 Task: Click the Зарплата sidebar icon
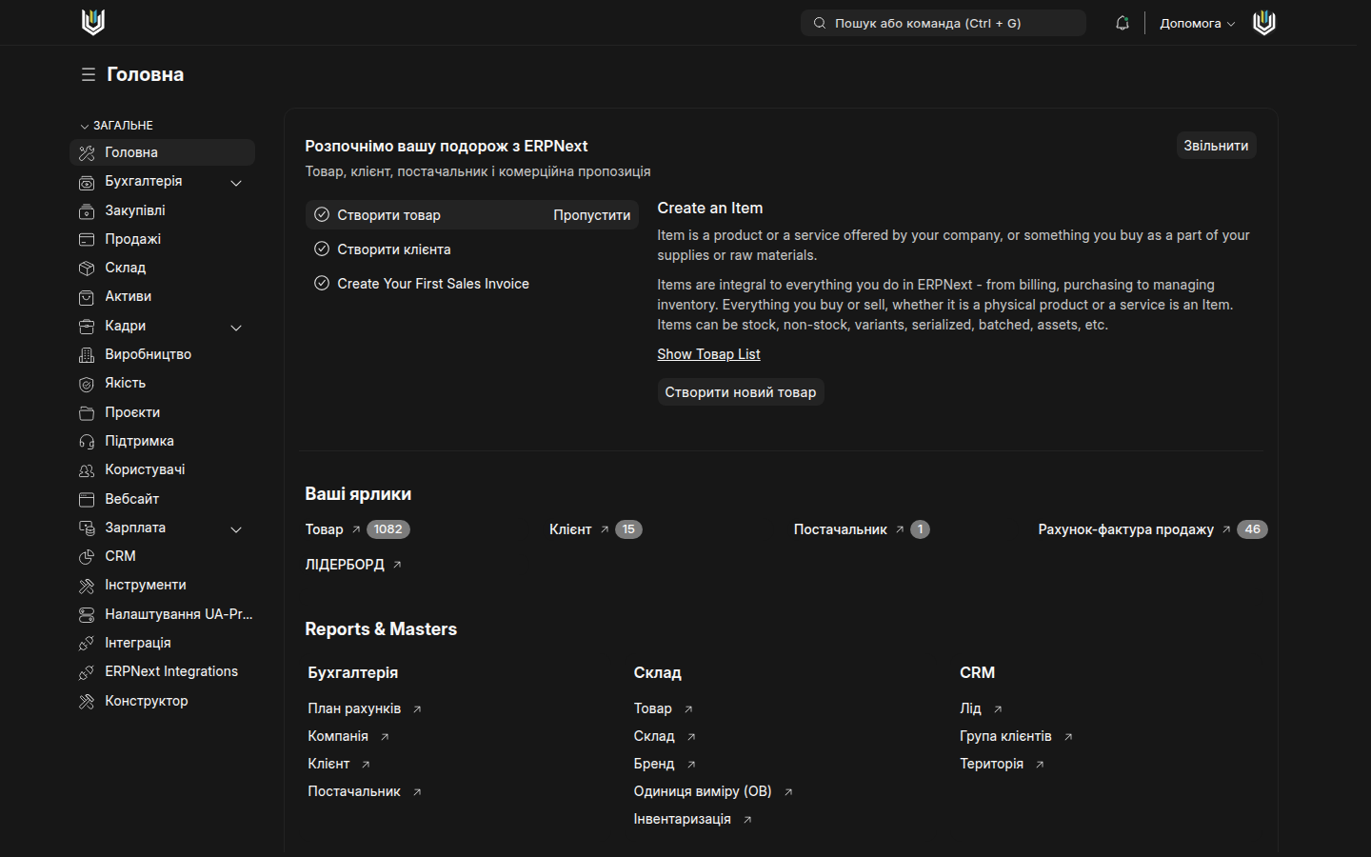pos(87,528)
